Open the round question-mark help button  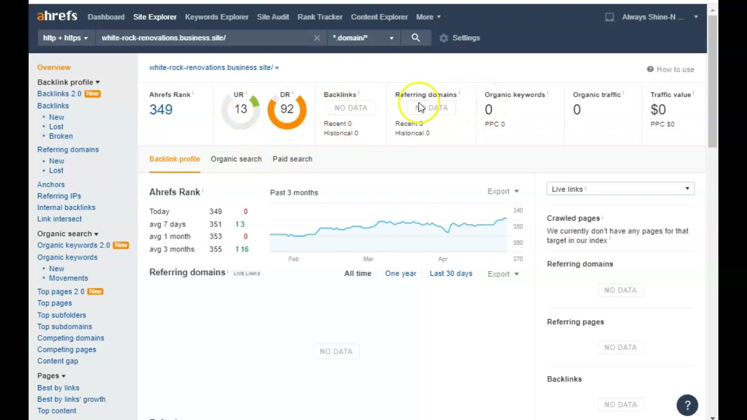687,405
